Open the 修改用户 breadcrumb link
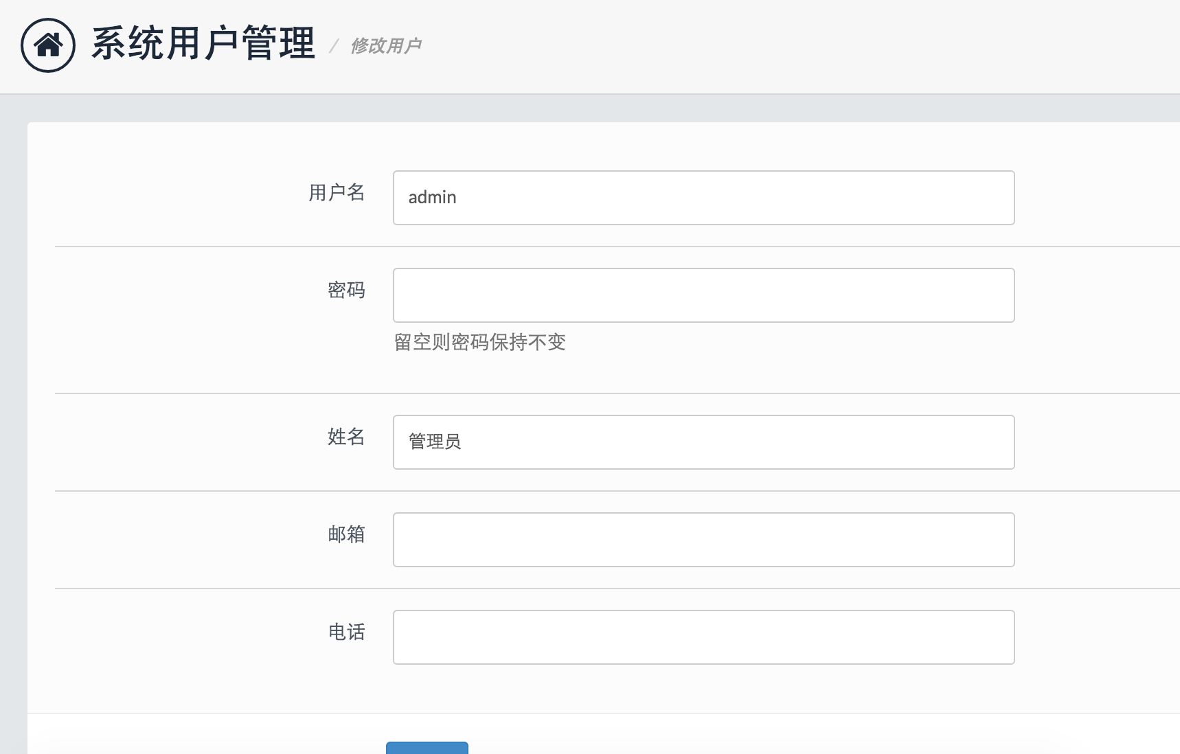1180x754 pixels. point(385,46)
